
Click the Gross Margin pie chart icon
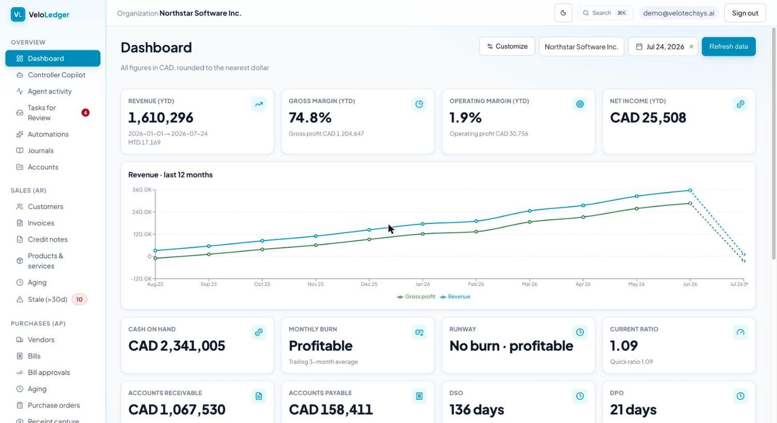pos(420,104)
